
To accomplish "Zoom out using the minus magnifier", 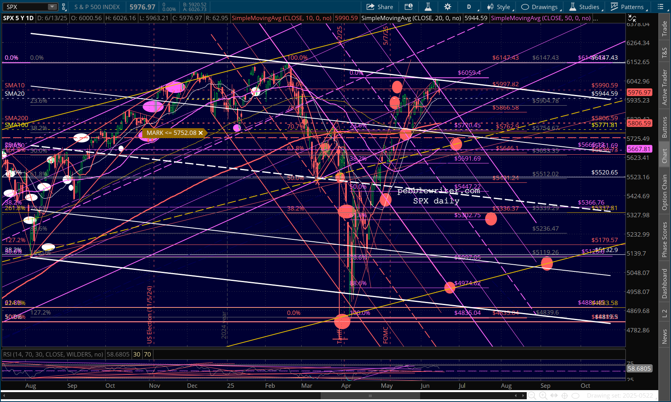I will (532, 396).
